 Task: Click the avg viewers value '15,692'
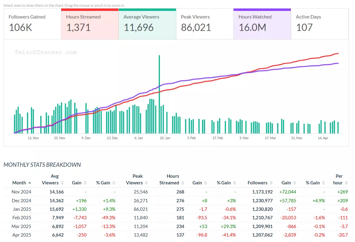click(x=57, y=209)
